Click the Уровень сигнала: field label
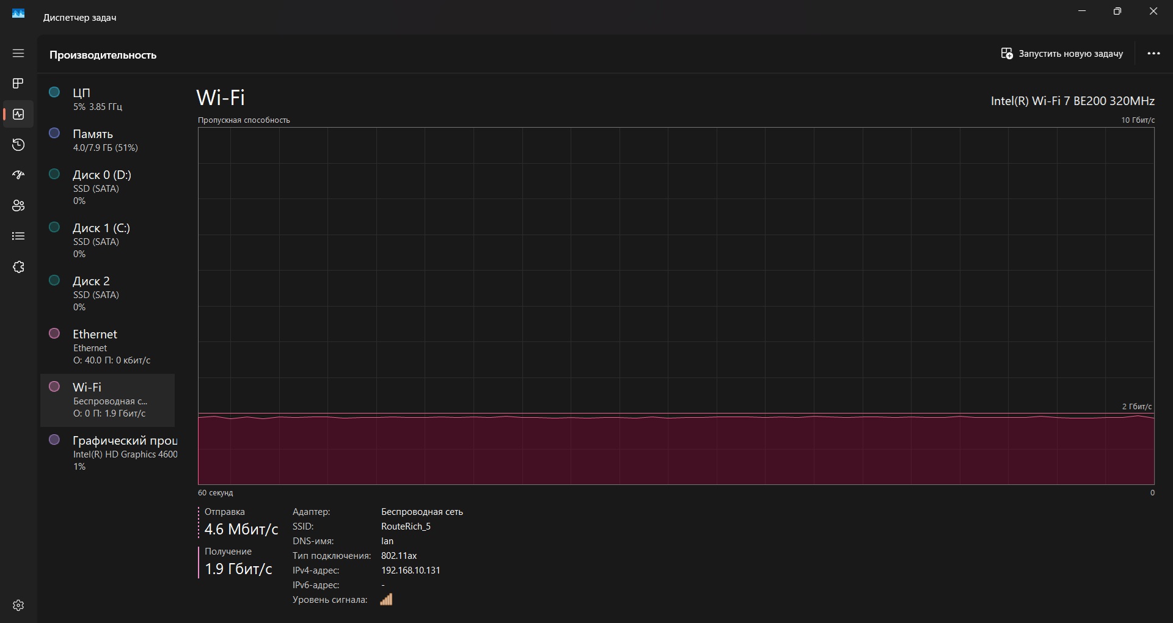The height and width of the screenshot is (623, 1173). coord(330,600)
